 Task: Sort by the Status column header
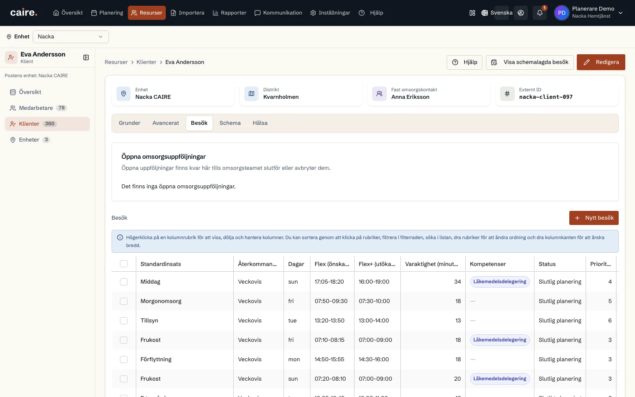(x=547, y=264)
